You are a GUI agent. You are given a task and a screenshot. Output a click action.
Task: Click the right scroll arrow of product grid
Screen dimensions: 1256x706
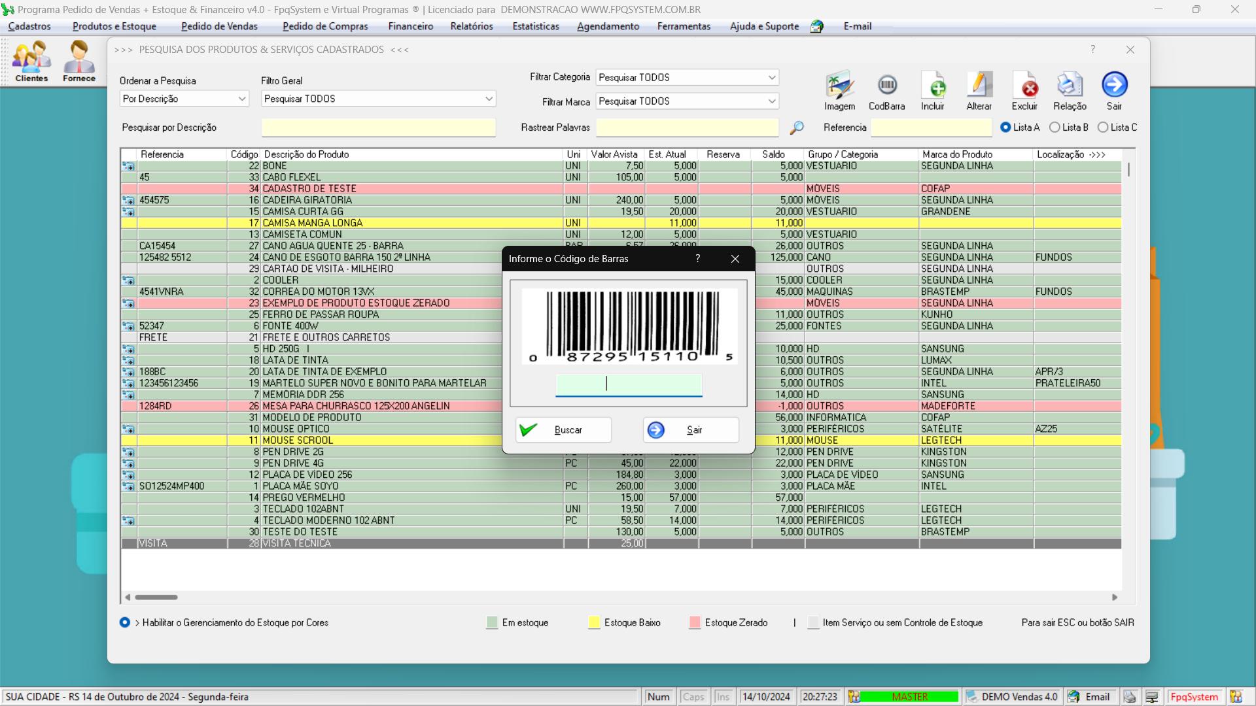point(1115,597)
